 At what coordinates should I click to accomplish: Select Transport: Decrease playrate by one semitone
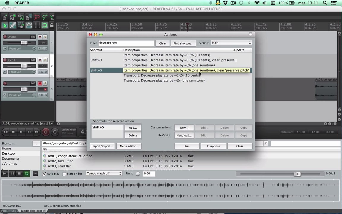coord(164,80)
